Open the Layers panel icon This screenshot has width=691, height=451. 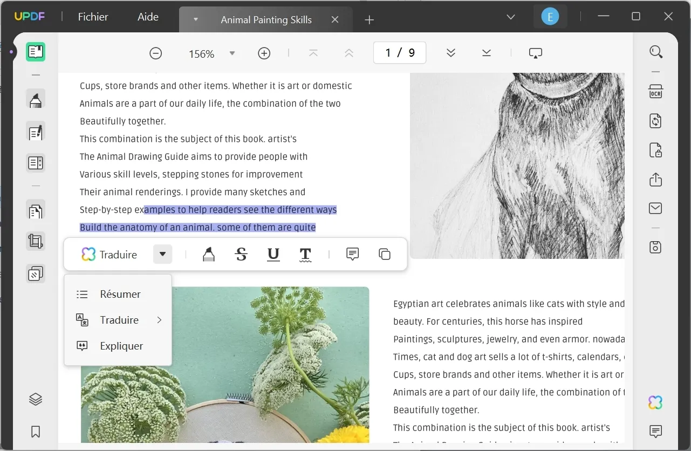(36, 400)
